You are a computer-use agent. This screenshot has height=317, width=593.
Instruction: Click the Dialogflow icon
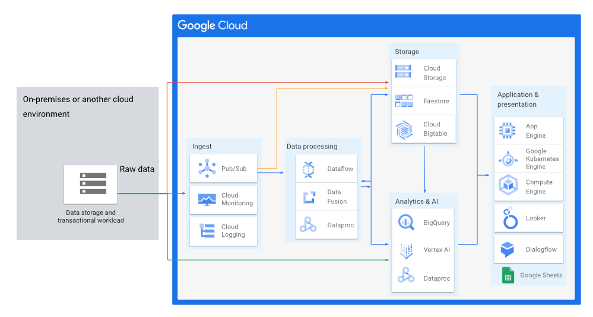pyautogui.click(x=508, y=249)
